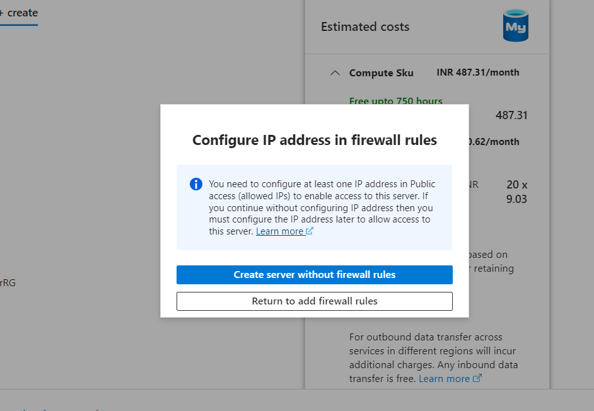Open Learn more link about data transfer
Image resolution: width=594 pixels, height=411 pixels.
tap(444, 378)
